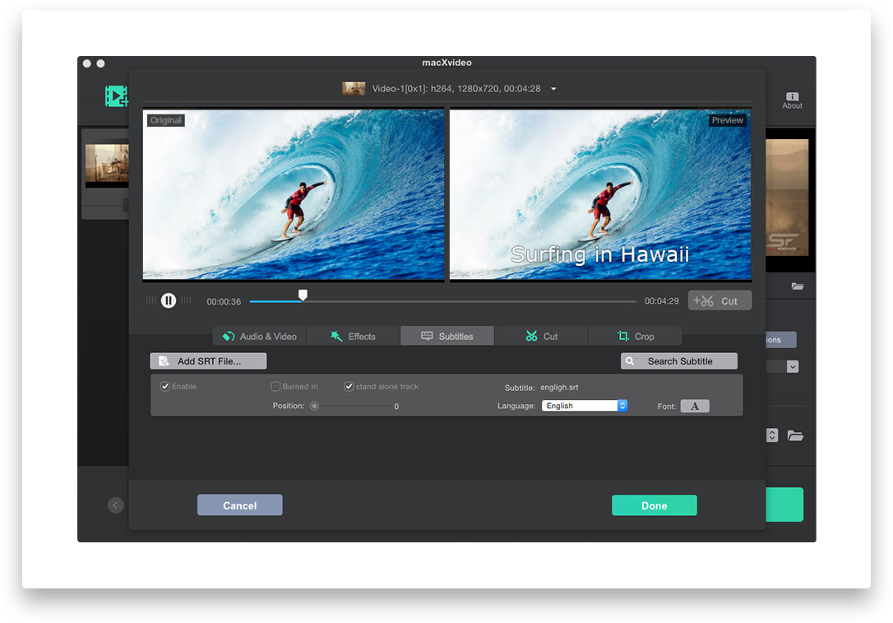Click the subtitle file name engligh.srt
This screenshot has width=893, height=623.
[x=559, y=387]
